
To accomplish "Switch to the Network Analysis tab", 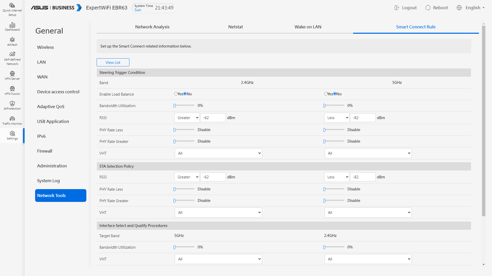I will click(x=152, y=27).
